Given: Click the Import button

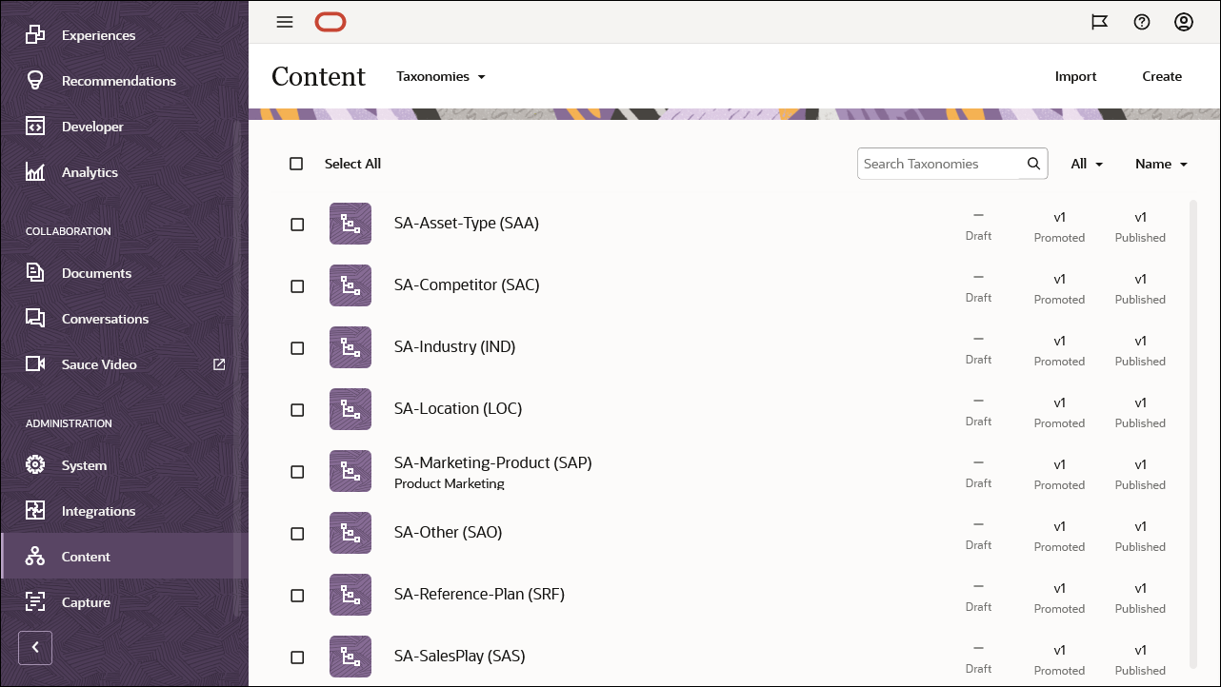Looking at the screenshot, I should click(x=1075, y=76).
